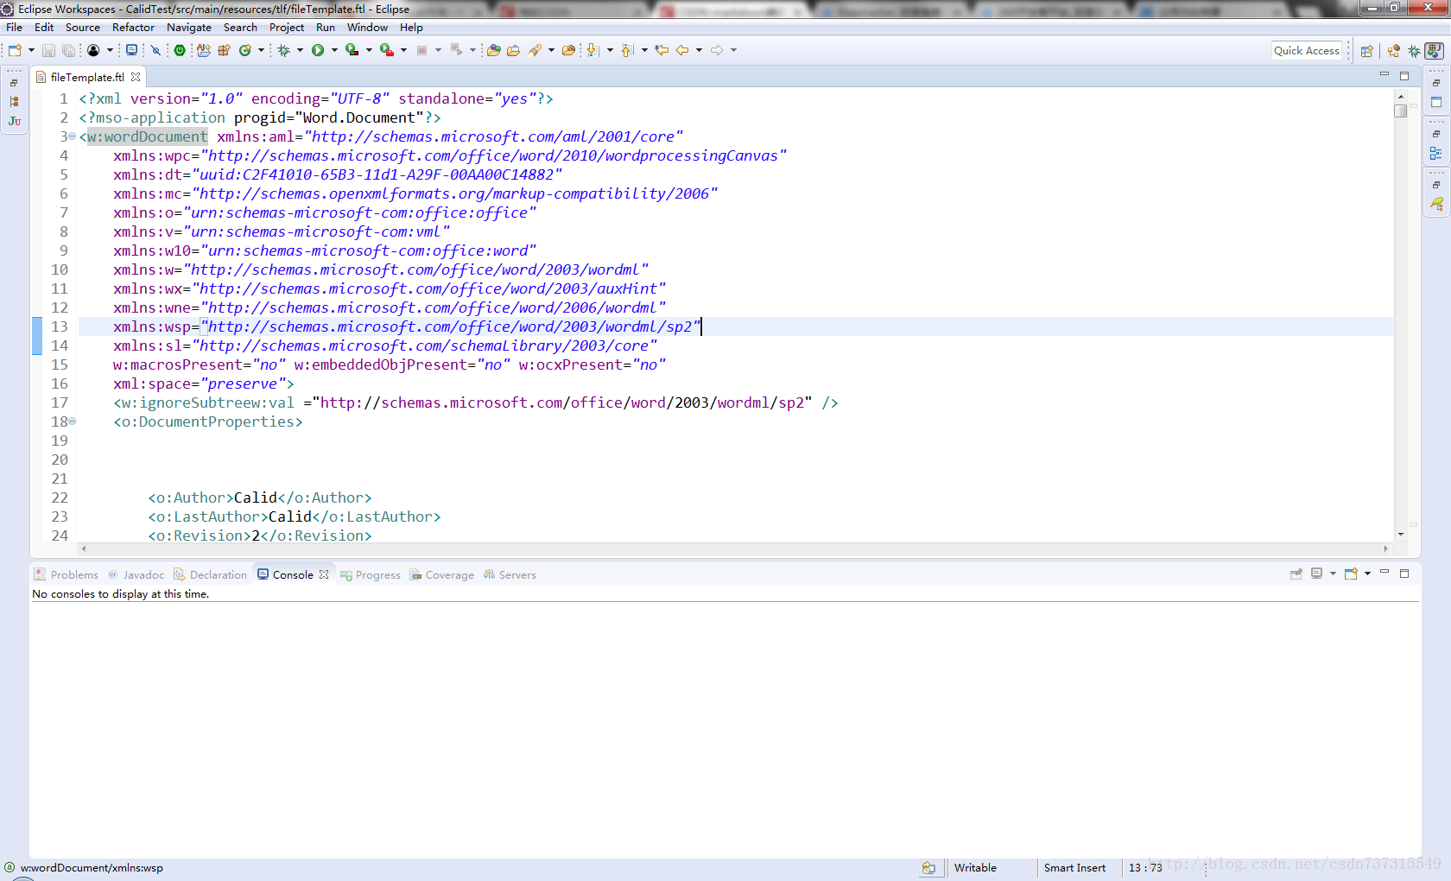The height and width of the screenshot is (881, 1451).
Task: Switch to the Progress tab
Action: (x=371, y=574)
